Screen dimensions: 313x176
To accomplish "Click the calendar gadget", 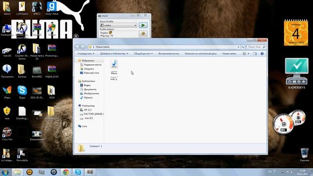I will 296,33.
